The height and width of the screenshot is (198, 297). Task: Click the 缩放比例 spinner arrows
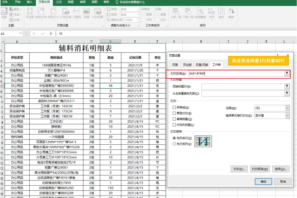point(137,20)
